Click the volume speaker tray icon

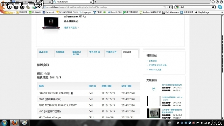pyautogui.click(x=202, y=123)
